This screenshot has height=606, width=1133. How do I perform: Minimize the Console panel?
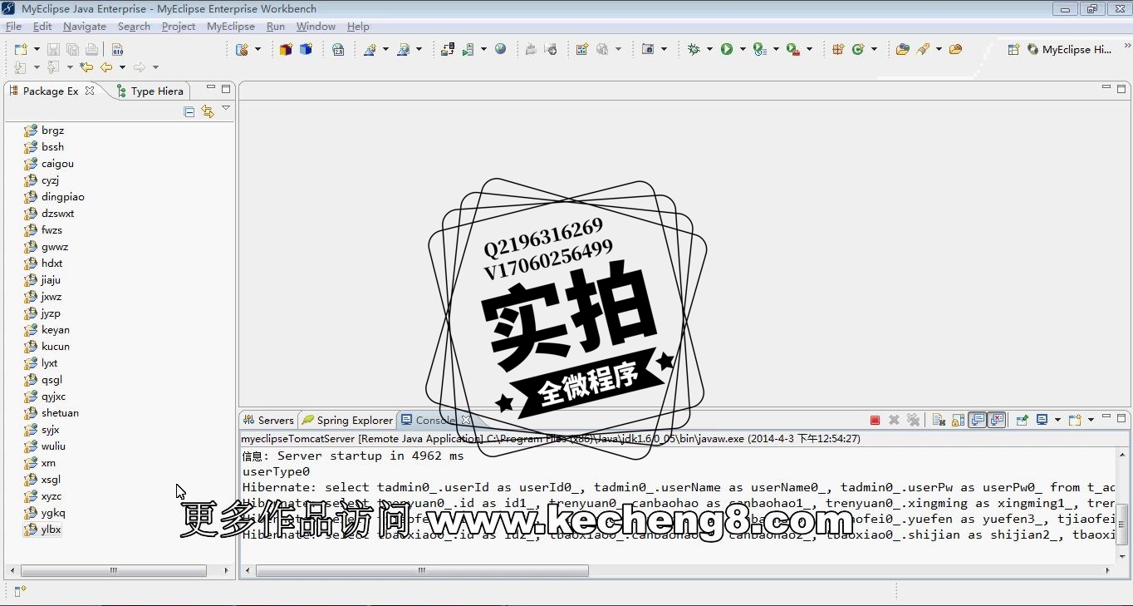coord(1106,417)
